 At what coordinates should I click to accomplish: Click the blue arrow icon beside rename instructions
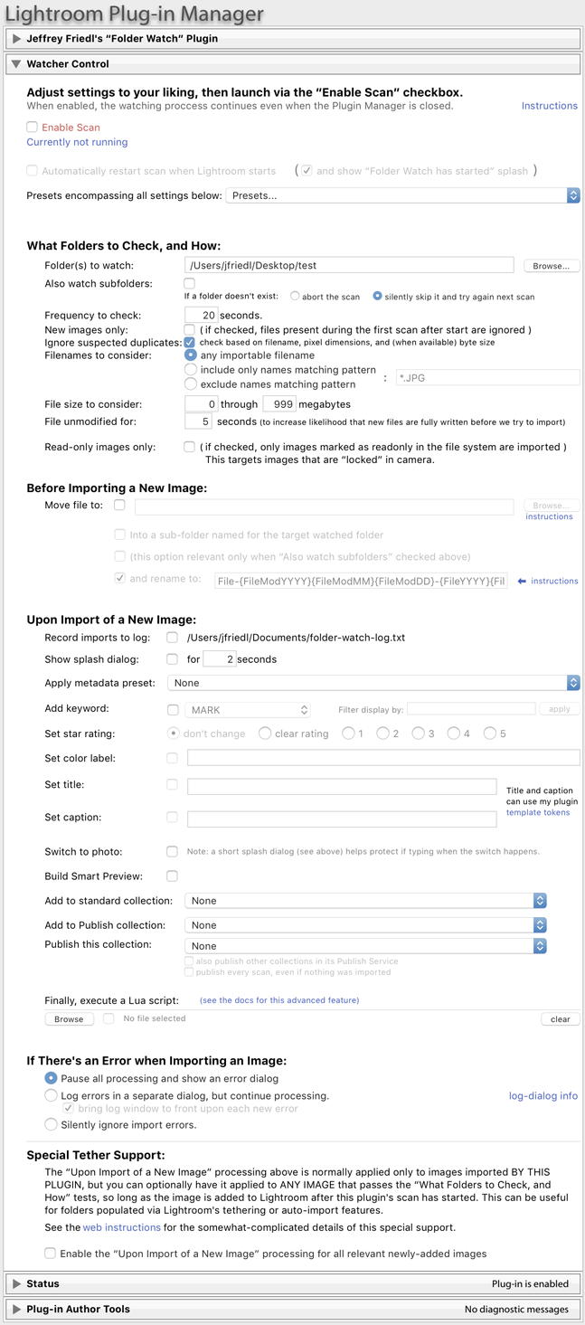(x=522, y=582)
